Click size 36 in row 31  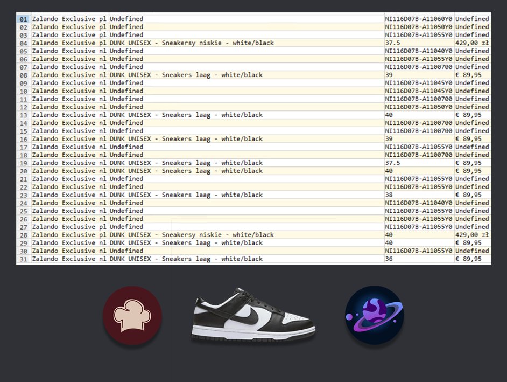tap(389, 259)
